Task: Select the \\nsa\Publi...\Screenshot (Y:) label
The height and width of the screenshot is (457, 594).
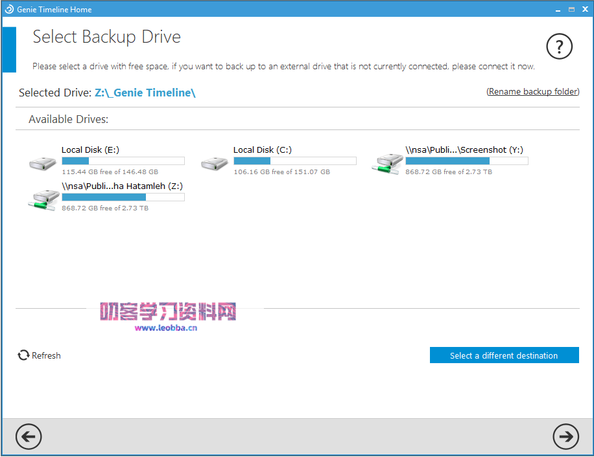Action: tap(464, 150)
